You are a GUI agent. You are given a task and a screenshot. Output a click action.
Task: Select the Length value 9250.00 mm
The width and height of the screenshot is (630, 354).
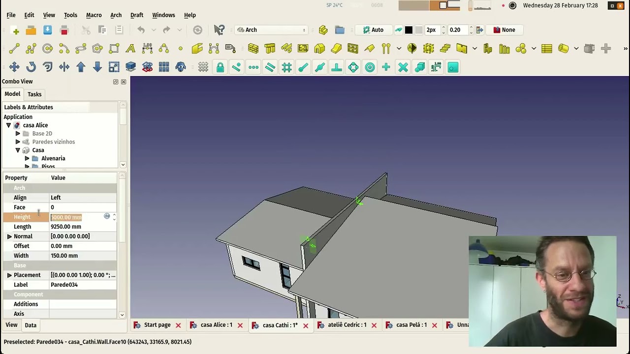(66, 227)
